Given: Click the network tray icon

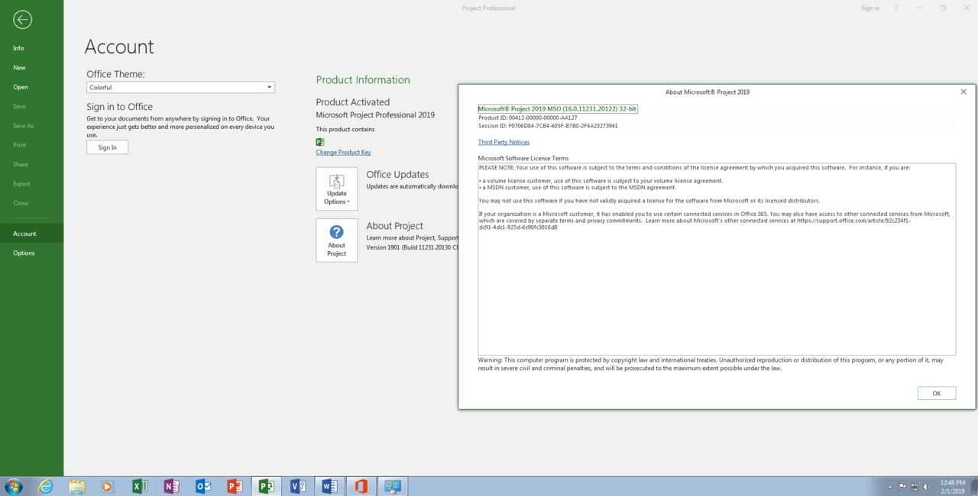Looking at the screenshot, I should click(x=915, y=486).
